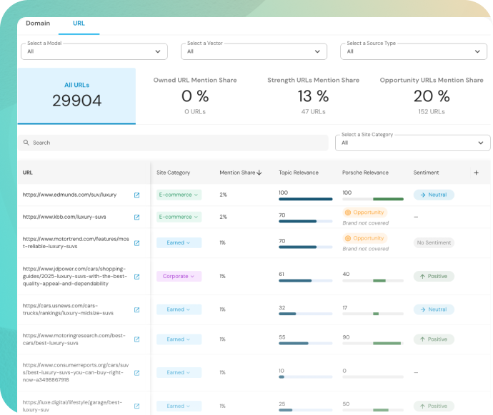493x415 pixels.
Task: Open external link for jdpower.com URL
Action: pyautogui.click(x=136, y=277)
